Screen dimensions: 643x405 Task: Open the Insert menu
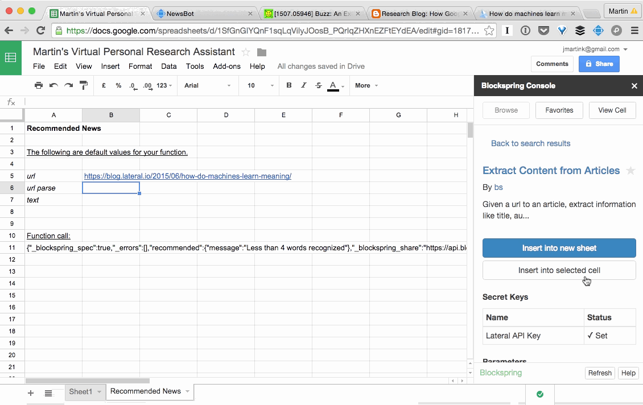(x=110, y=67)
